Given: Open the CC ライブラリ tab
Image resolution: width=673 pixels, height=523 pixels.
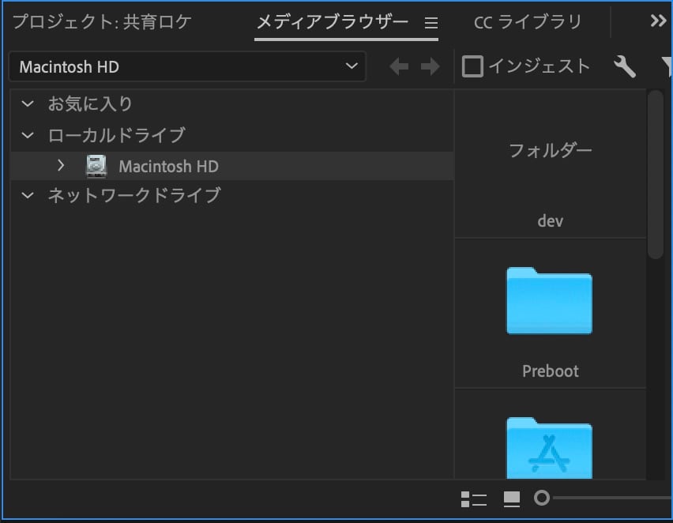Looking at the screenshot, I should point(528,22).
